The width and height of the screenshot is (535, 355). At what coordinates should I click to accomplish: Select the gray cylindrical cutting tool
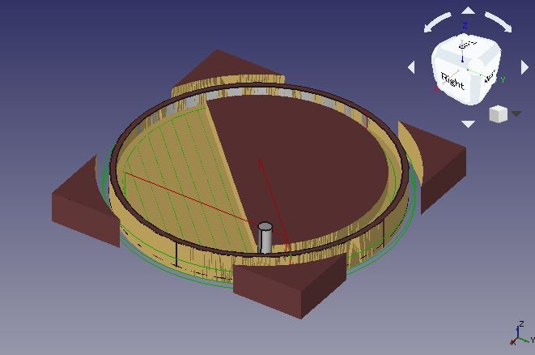click(265, 238)
